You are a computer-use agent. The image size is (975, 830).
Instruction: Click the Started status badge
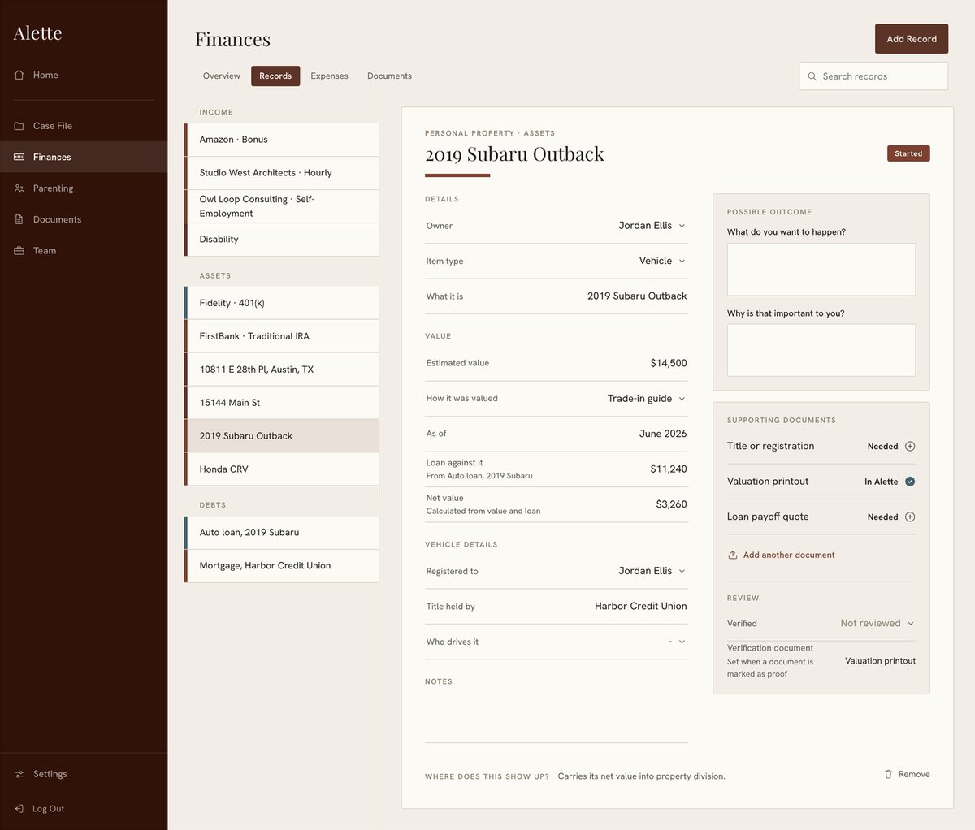coord(908,153)
